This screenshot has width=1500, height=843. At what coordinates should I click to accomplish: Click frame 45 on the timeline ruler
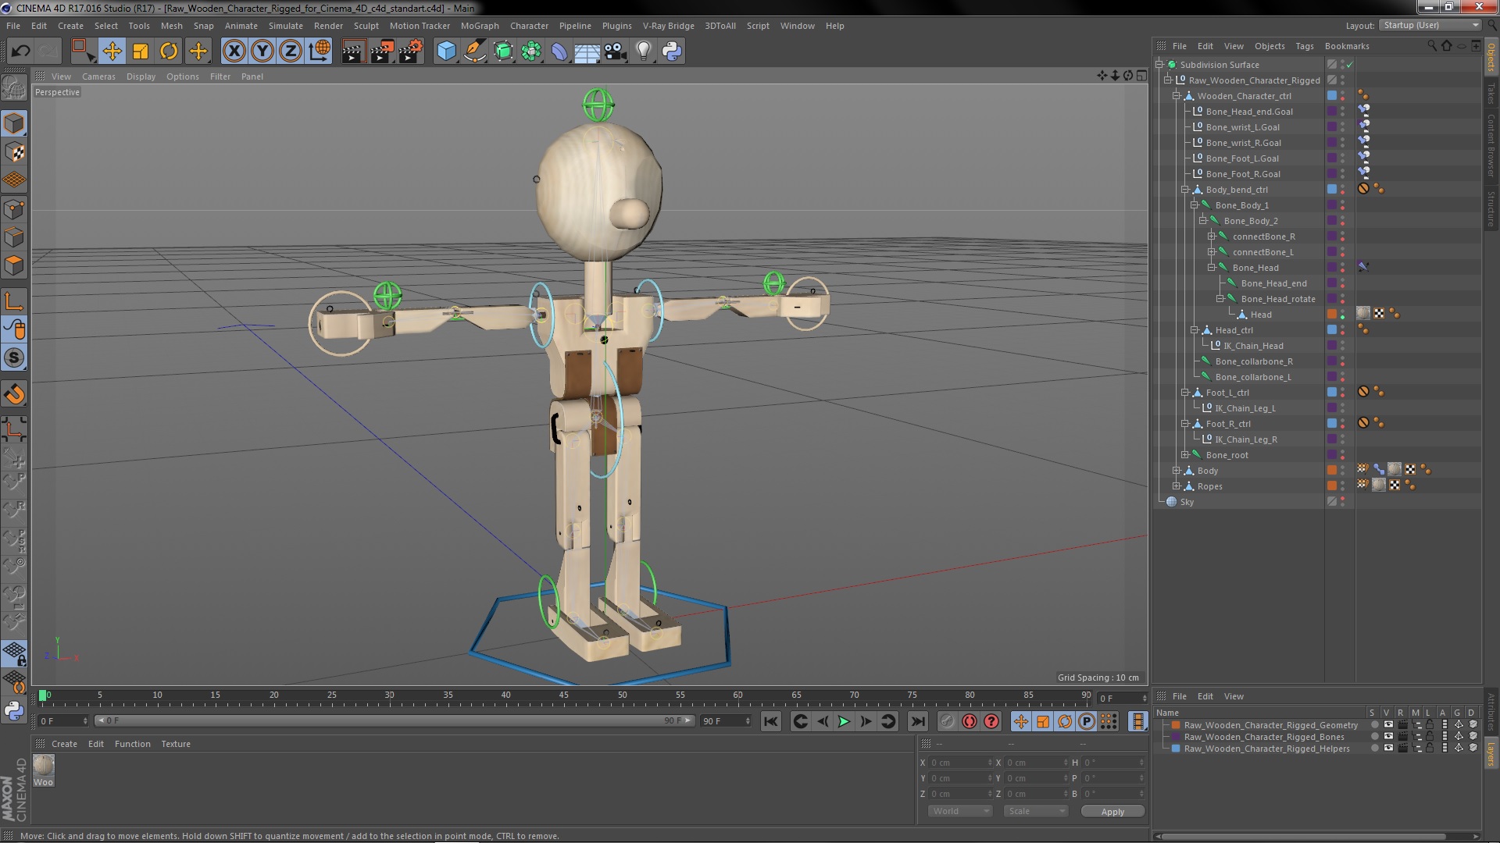[x=563, y=695]
